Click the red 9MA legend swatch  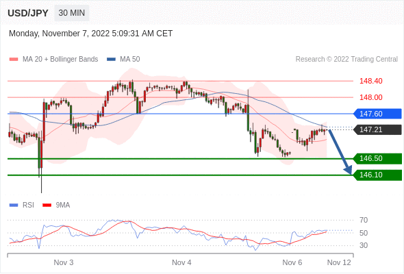(47, 206)
